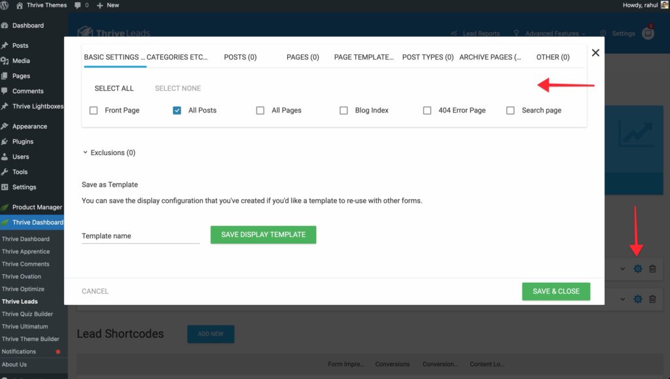Click the Plugins icon in sidebar
Image resolution: width=670 pixels, height=379 pixels.
pyautogui.click(x=5, y=141)
